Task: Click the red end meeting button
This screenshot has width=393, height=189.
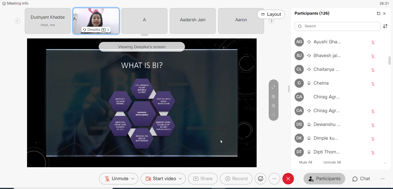Action: (x=288, y=179)
